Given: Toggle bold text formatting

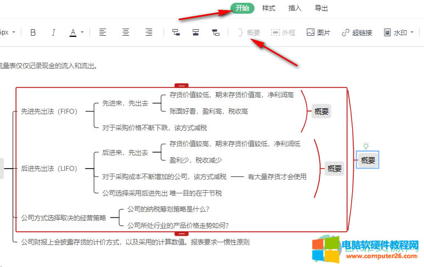Looking at the screenshot, I should click(x=33, y=32).
